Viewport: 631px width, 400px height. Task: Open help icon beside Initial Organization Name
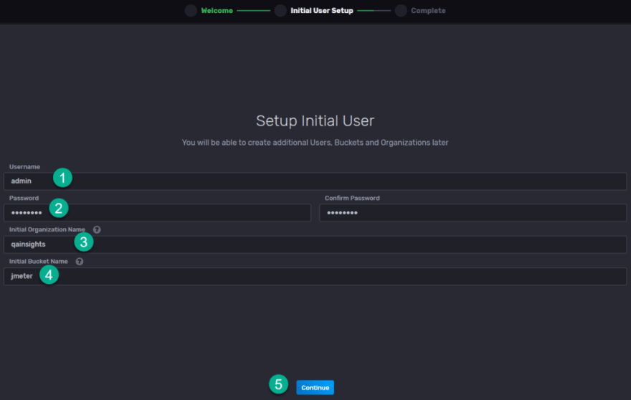(x=97, y=229)
